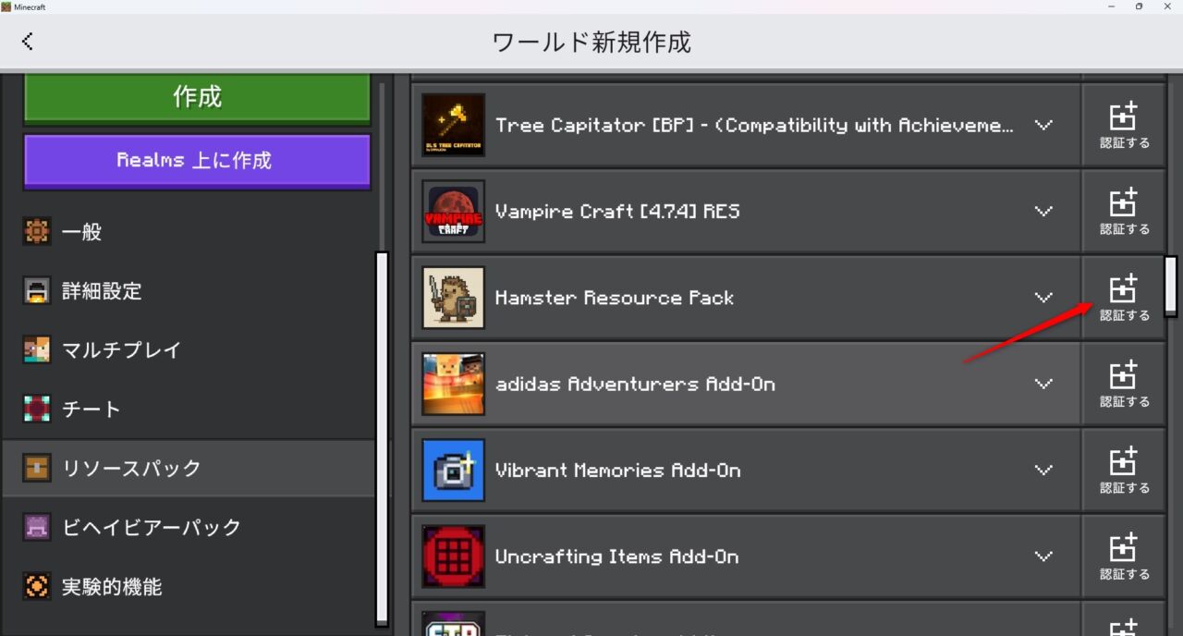Open the 一般 settings section
The height and width of the screenshot is (636, 1183).
pos(189,232)
